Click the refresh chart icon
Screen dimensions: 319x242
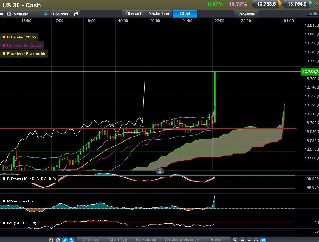click(x=51, y=240)
